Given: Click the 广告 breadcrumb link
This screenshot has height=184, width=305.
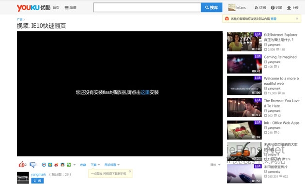Looking at the screenshot, I should 19,19.
